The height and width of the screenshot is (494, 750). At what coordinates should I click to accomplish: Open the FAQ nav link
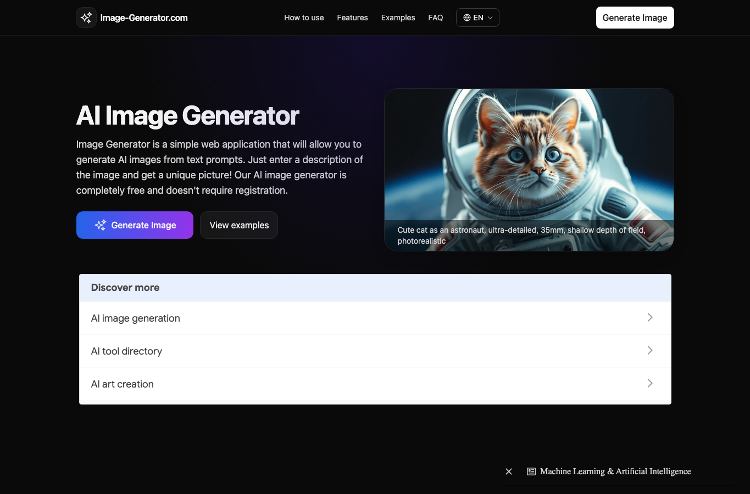point(436,18)
